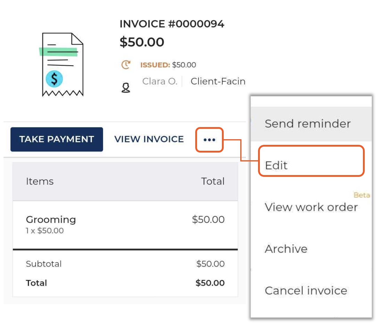Image resolution: width=381 pixels, height=327 pixels.
Task: Open the three-dots more options menu
Action: point(209,140)
